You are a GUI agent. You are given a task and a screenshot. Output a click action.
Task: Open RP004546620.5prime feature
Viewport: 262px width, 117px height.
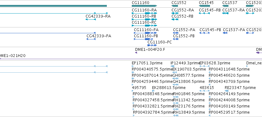tap(229, 75)
